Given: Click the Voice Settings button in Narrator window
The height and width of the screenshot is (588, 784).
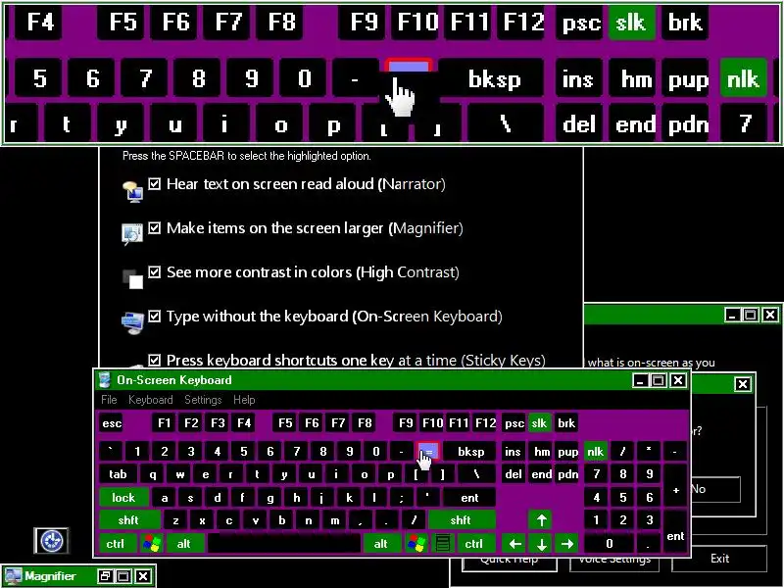Looking at the screenshot, I should 614,563.
